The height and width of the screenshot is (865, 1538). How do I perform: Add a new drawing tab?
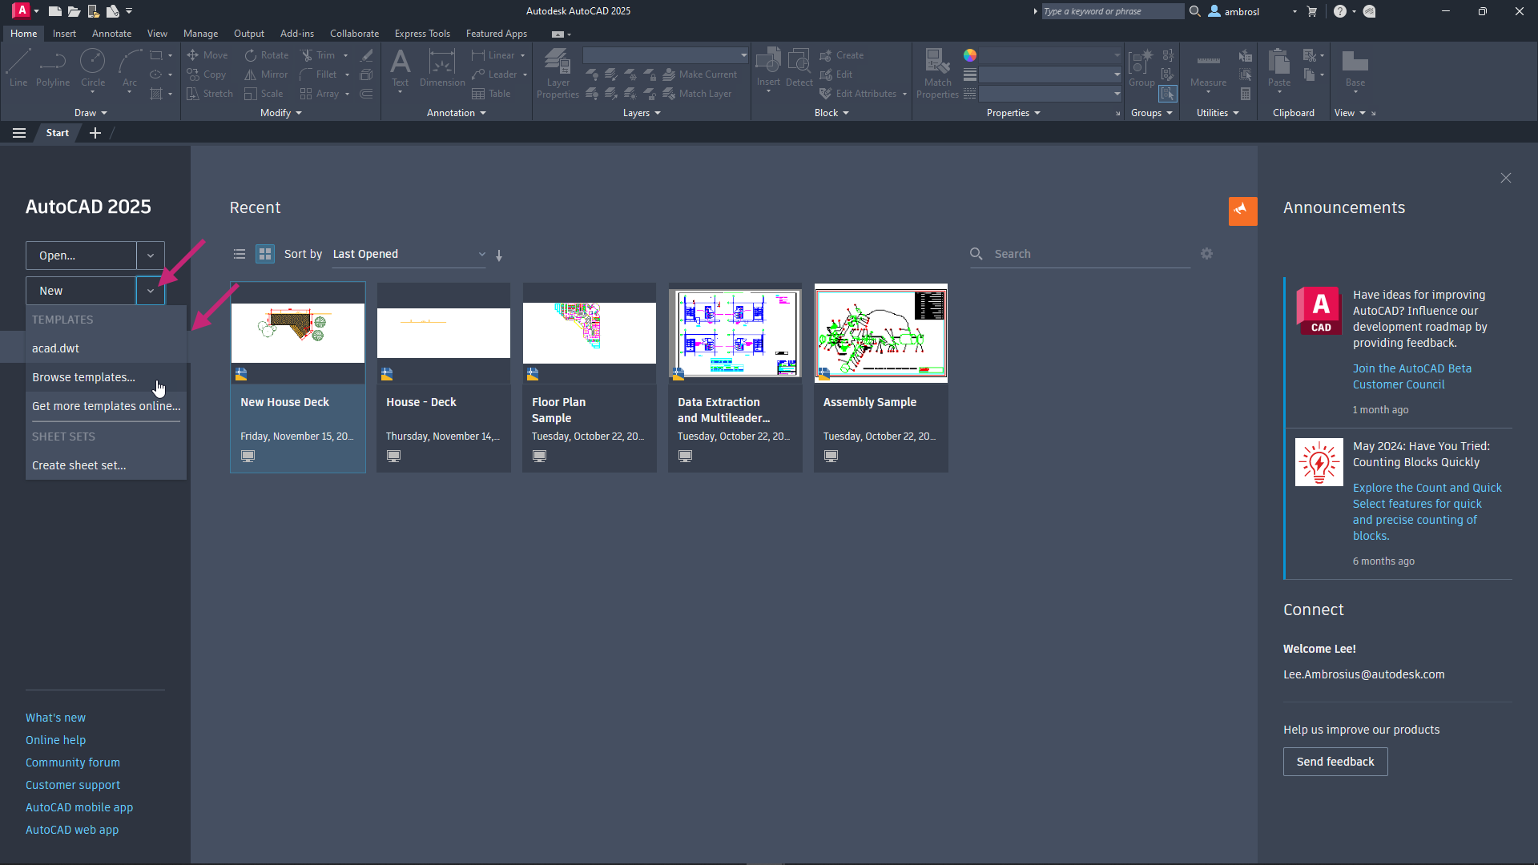pyautogui.click(x=95, y=133)
